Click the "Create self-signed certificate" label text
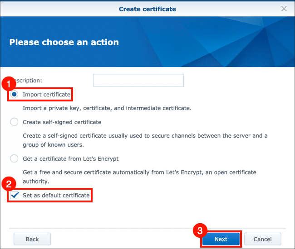 click(62, 122)
